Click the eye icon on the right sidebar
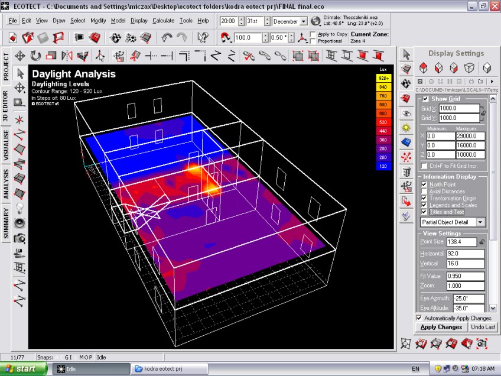The image size is (501, 376). point(406,113)
